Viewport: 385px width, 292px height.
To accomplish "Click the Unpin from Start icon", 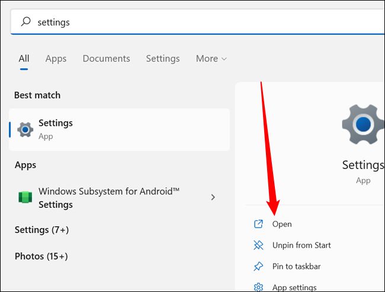I will pos(258,245).
